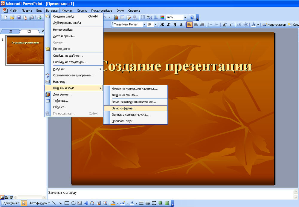Viewport: 299px width, 207px height.
Task: Click the Arrow Style icon
Action: pyautogui.click(x=154, y=203)
